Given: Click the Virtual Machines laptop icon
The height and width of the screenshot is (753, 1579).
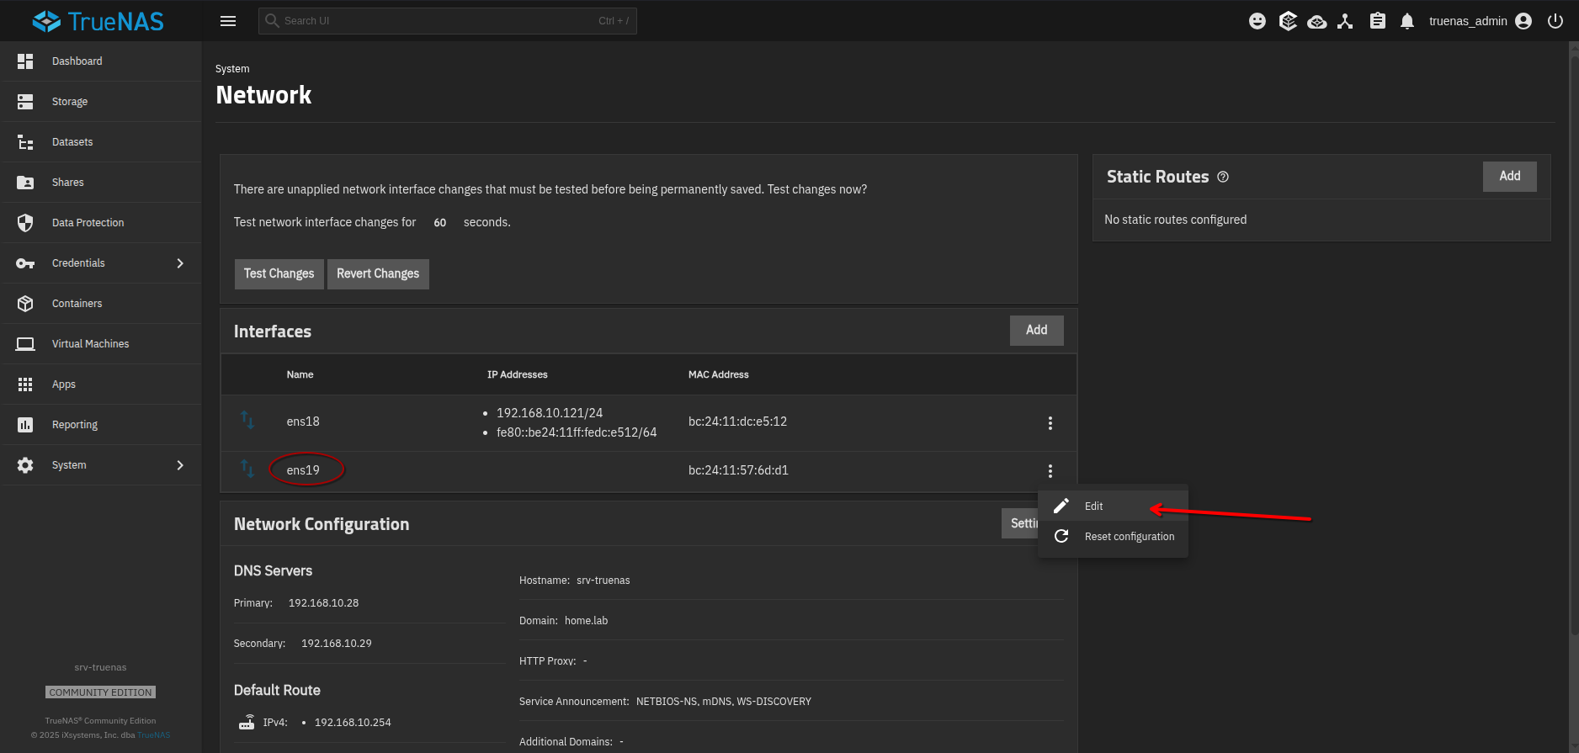Looking at the screenshot, I should (x=25, y=344).
